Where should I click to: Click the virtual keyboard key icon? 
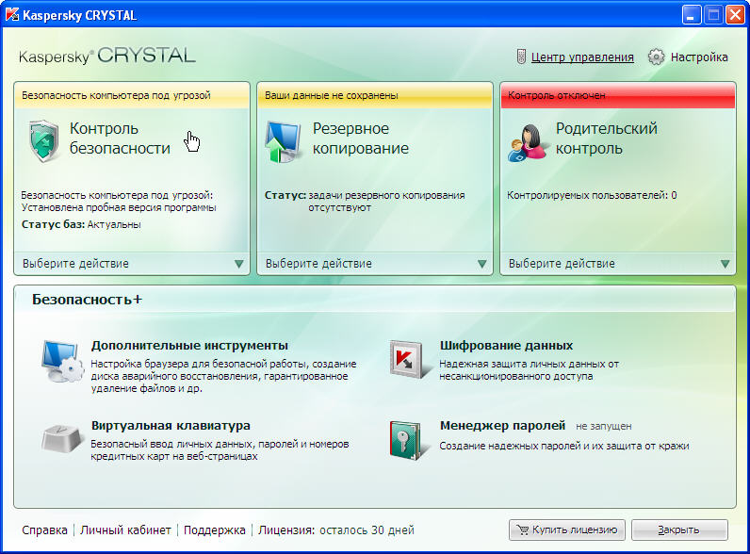point(61,438)
